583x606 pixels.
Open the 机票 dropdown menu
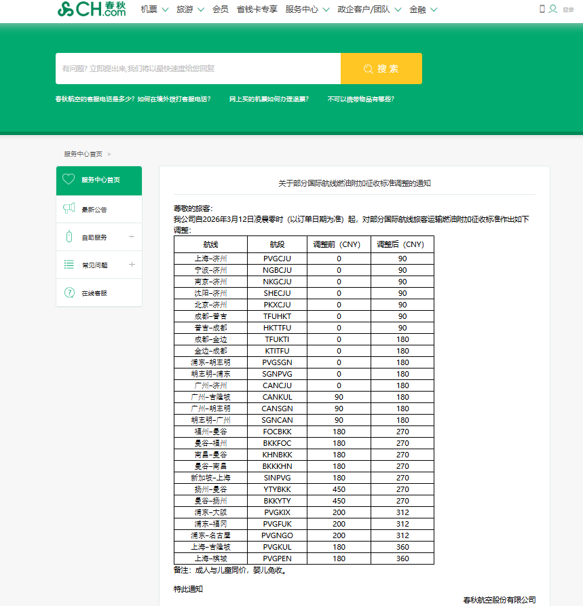[154, 10]
